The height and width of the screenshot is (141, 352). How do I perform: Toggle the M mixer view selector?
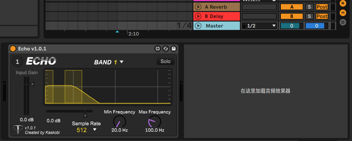[x=343, y=13]
